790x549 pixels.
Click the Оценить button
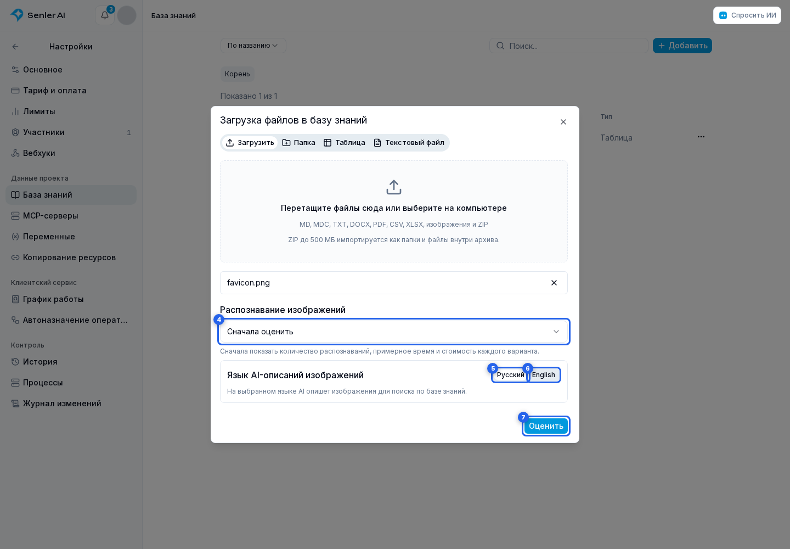pyautogui.click(x=546, y=426)
